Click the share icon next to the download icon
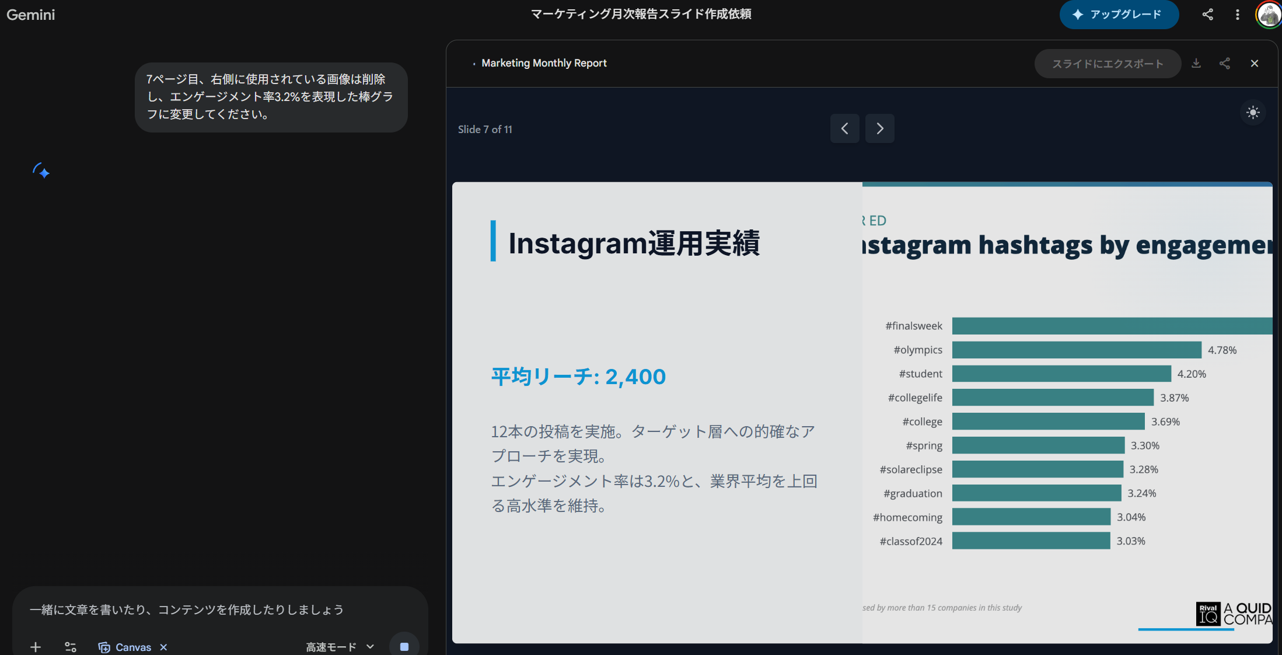Viewport: 1282px width, 655px height. point(1225,63)
